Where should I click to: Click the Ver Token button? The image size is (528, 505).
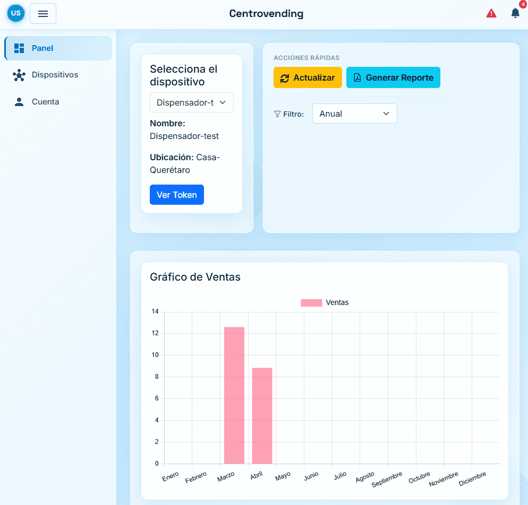point(177,195)
